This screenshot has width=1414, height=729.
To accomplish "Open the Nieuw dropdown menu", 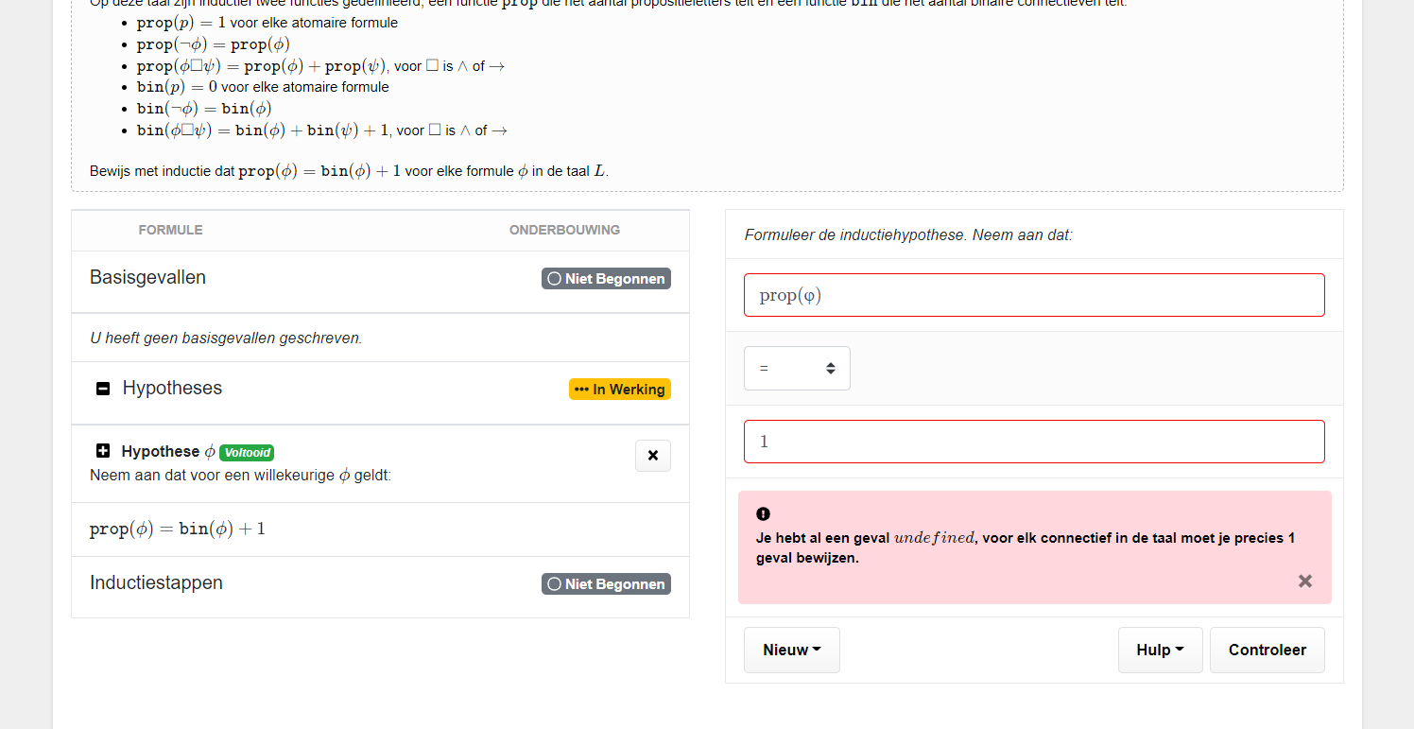I will tap(792, 650).
